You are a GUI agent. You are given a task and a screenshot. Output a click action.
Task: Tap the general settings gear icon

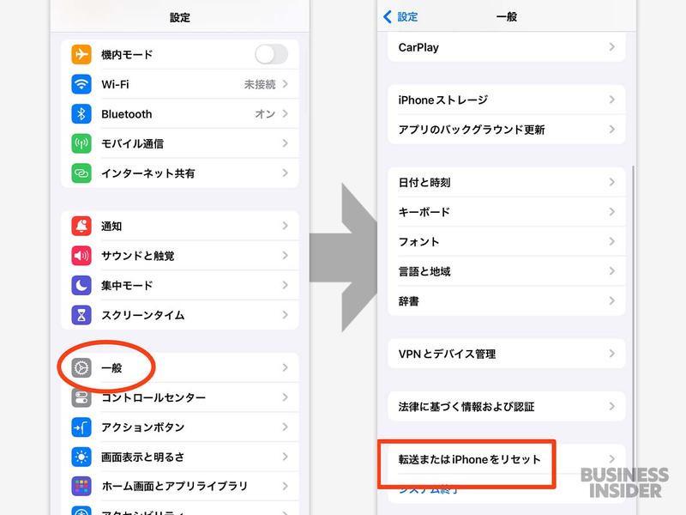81,368
